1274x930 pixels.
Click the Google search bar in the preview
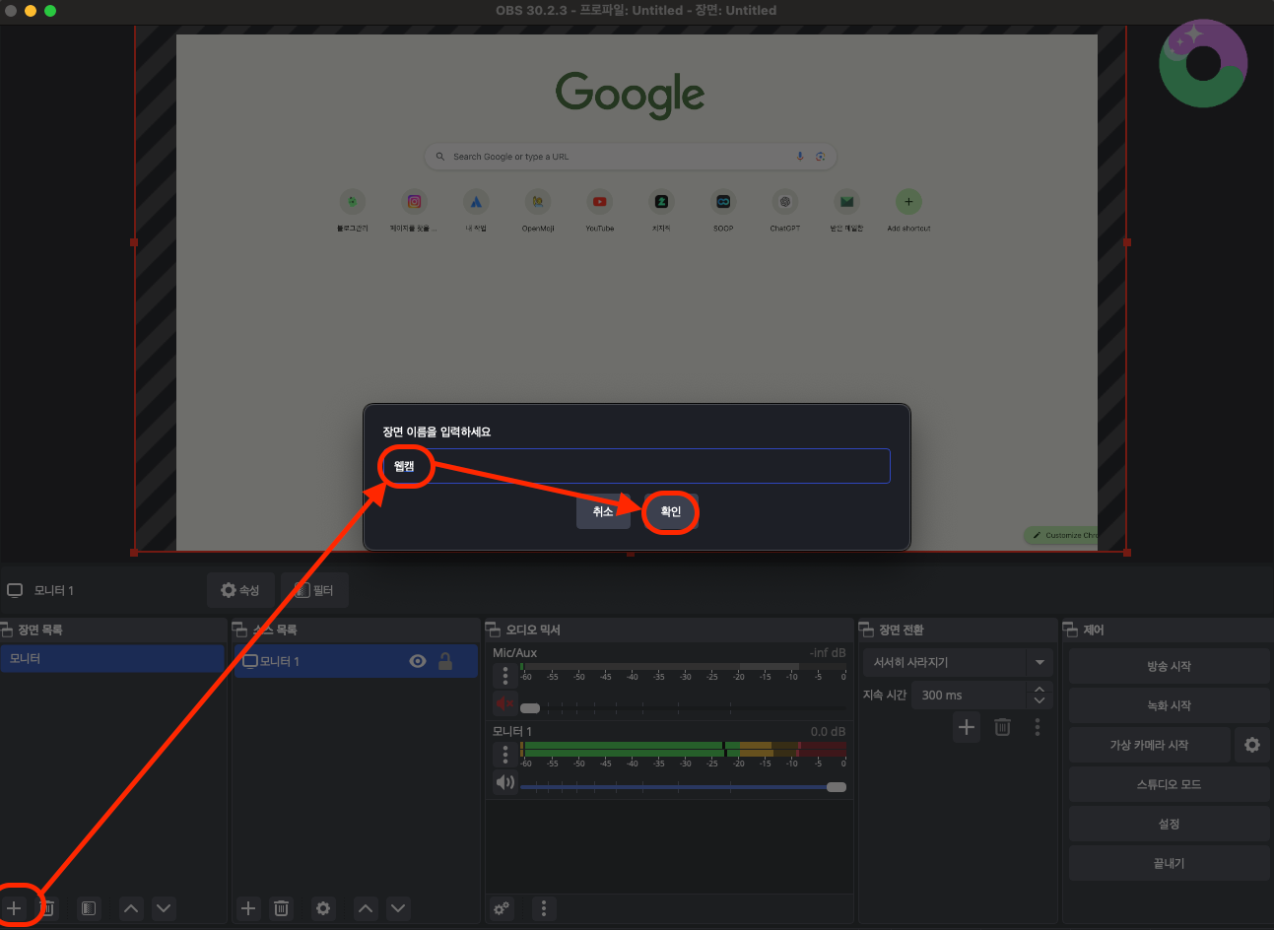tap(631, 157)
